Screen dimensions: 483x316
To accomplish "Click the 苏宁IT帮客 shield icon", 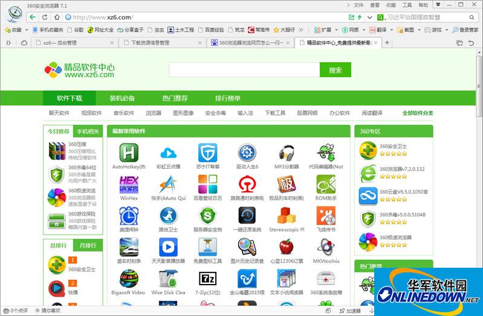I will pyautogui.click(x=207, y=153).
